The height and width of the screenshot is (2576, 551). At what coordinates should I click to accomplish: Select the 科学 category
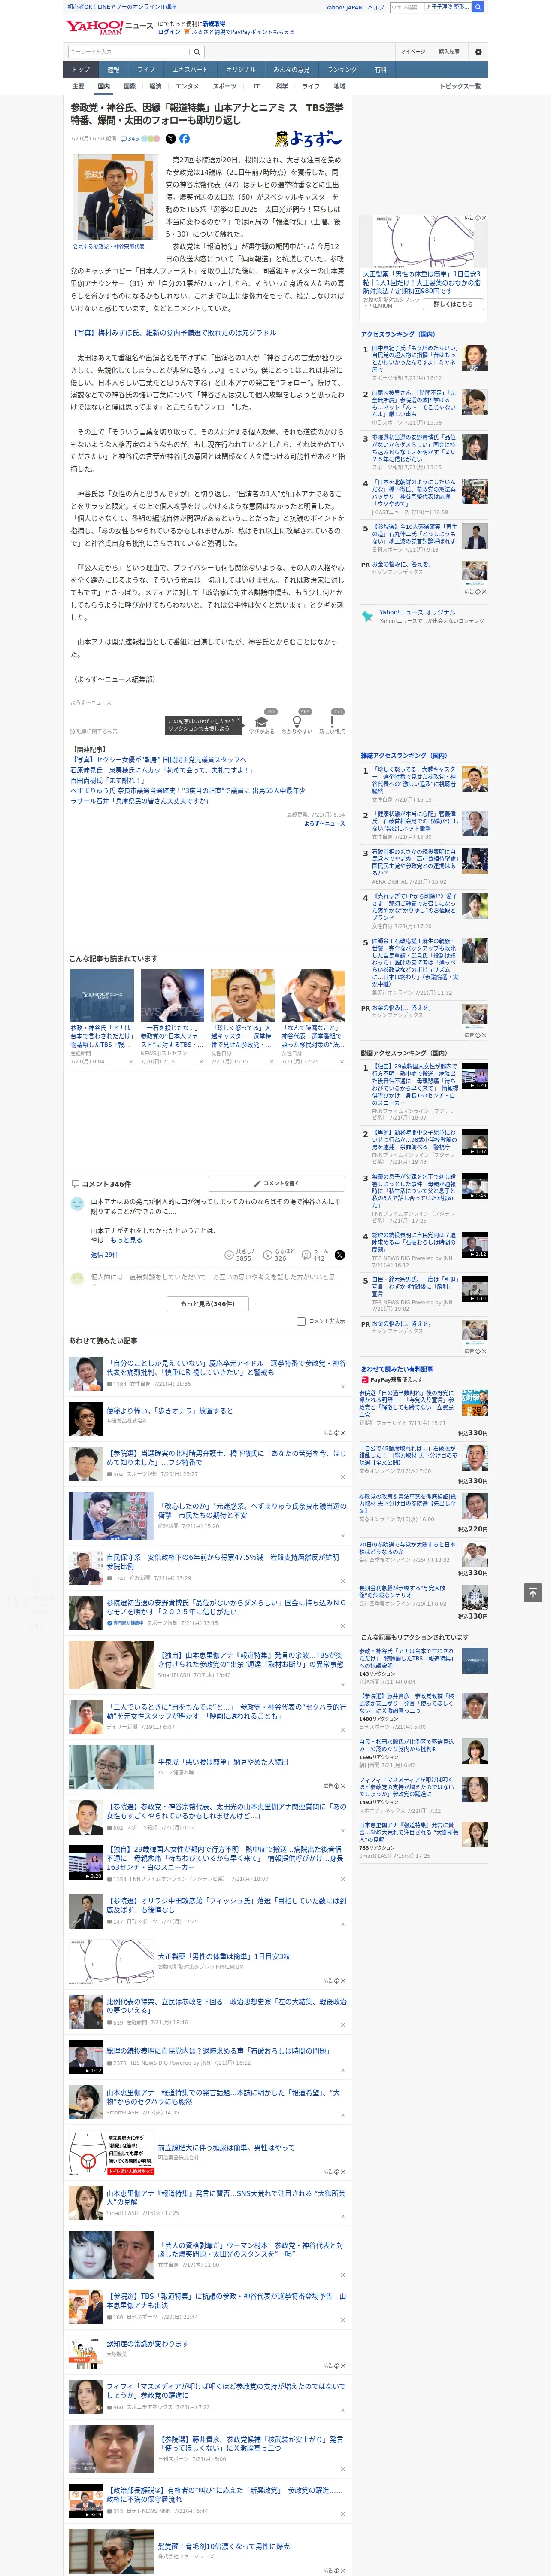click(x=282, y=86)
